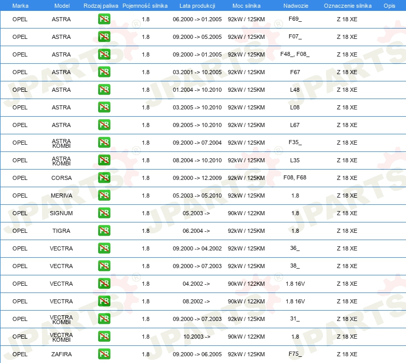Click the fuel icon in the Signum row
406x363 pixels.
point(104,213)
